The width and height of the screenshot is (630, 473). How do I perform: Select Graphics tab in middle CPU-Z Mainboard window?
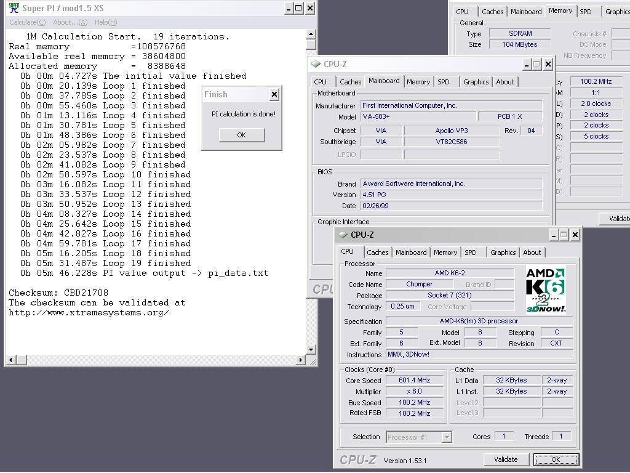pos(476,82)
